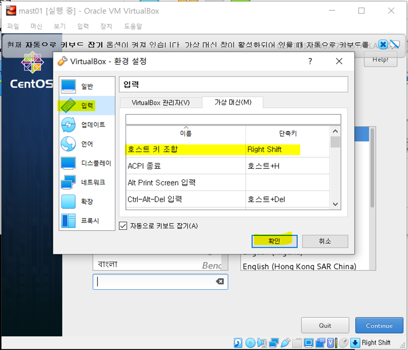Click the keyboard capture arrow icon
This screenshot has width=408, height=350.
[x=355, y=343]
